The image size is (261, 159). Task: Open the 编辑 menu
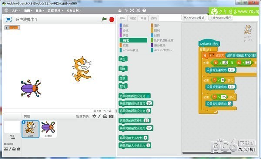click(28, 10)
